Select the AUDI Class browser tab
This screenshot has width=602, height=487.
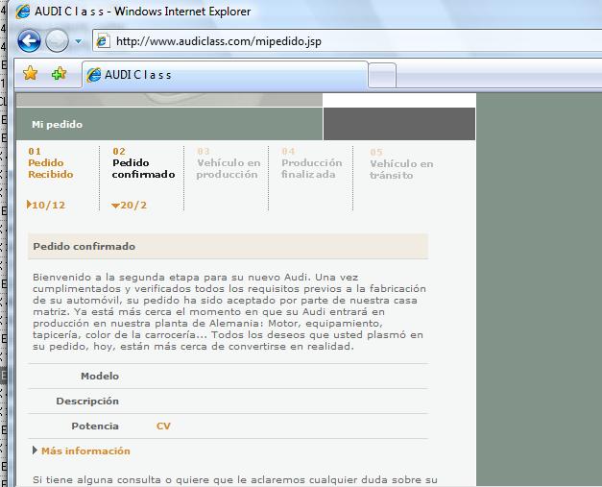[225, 75]
